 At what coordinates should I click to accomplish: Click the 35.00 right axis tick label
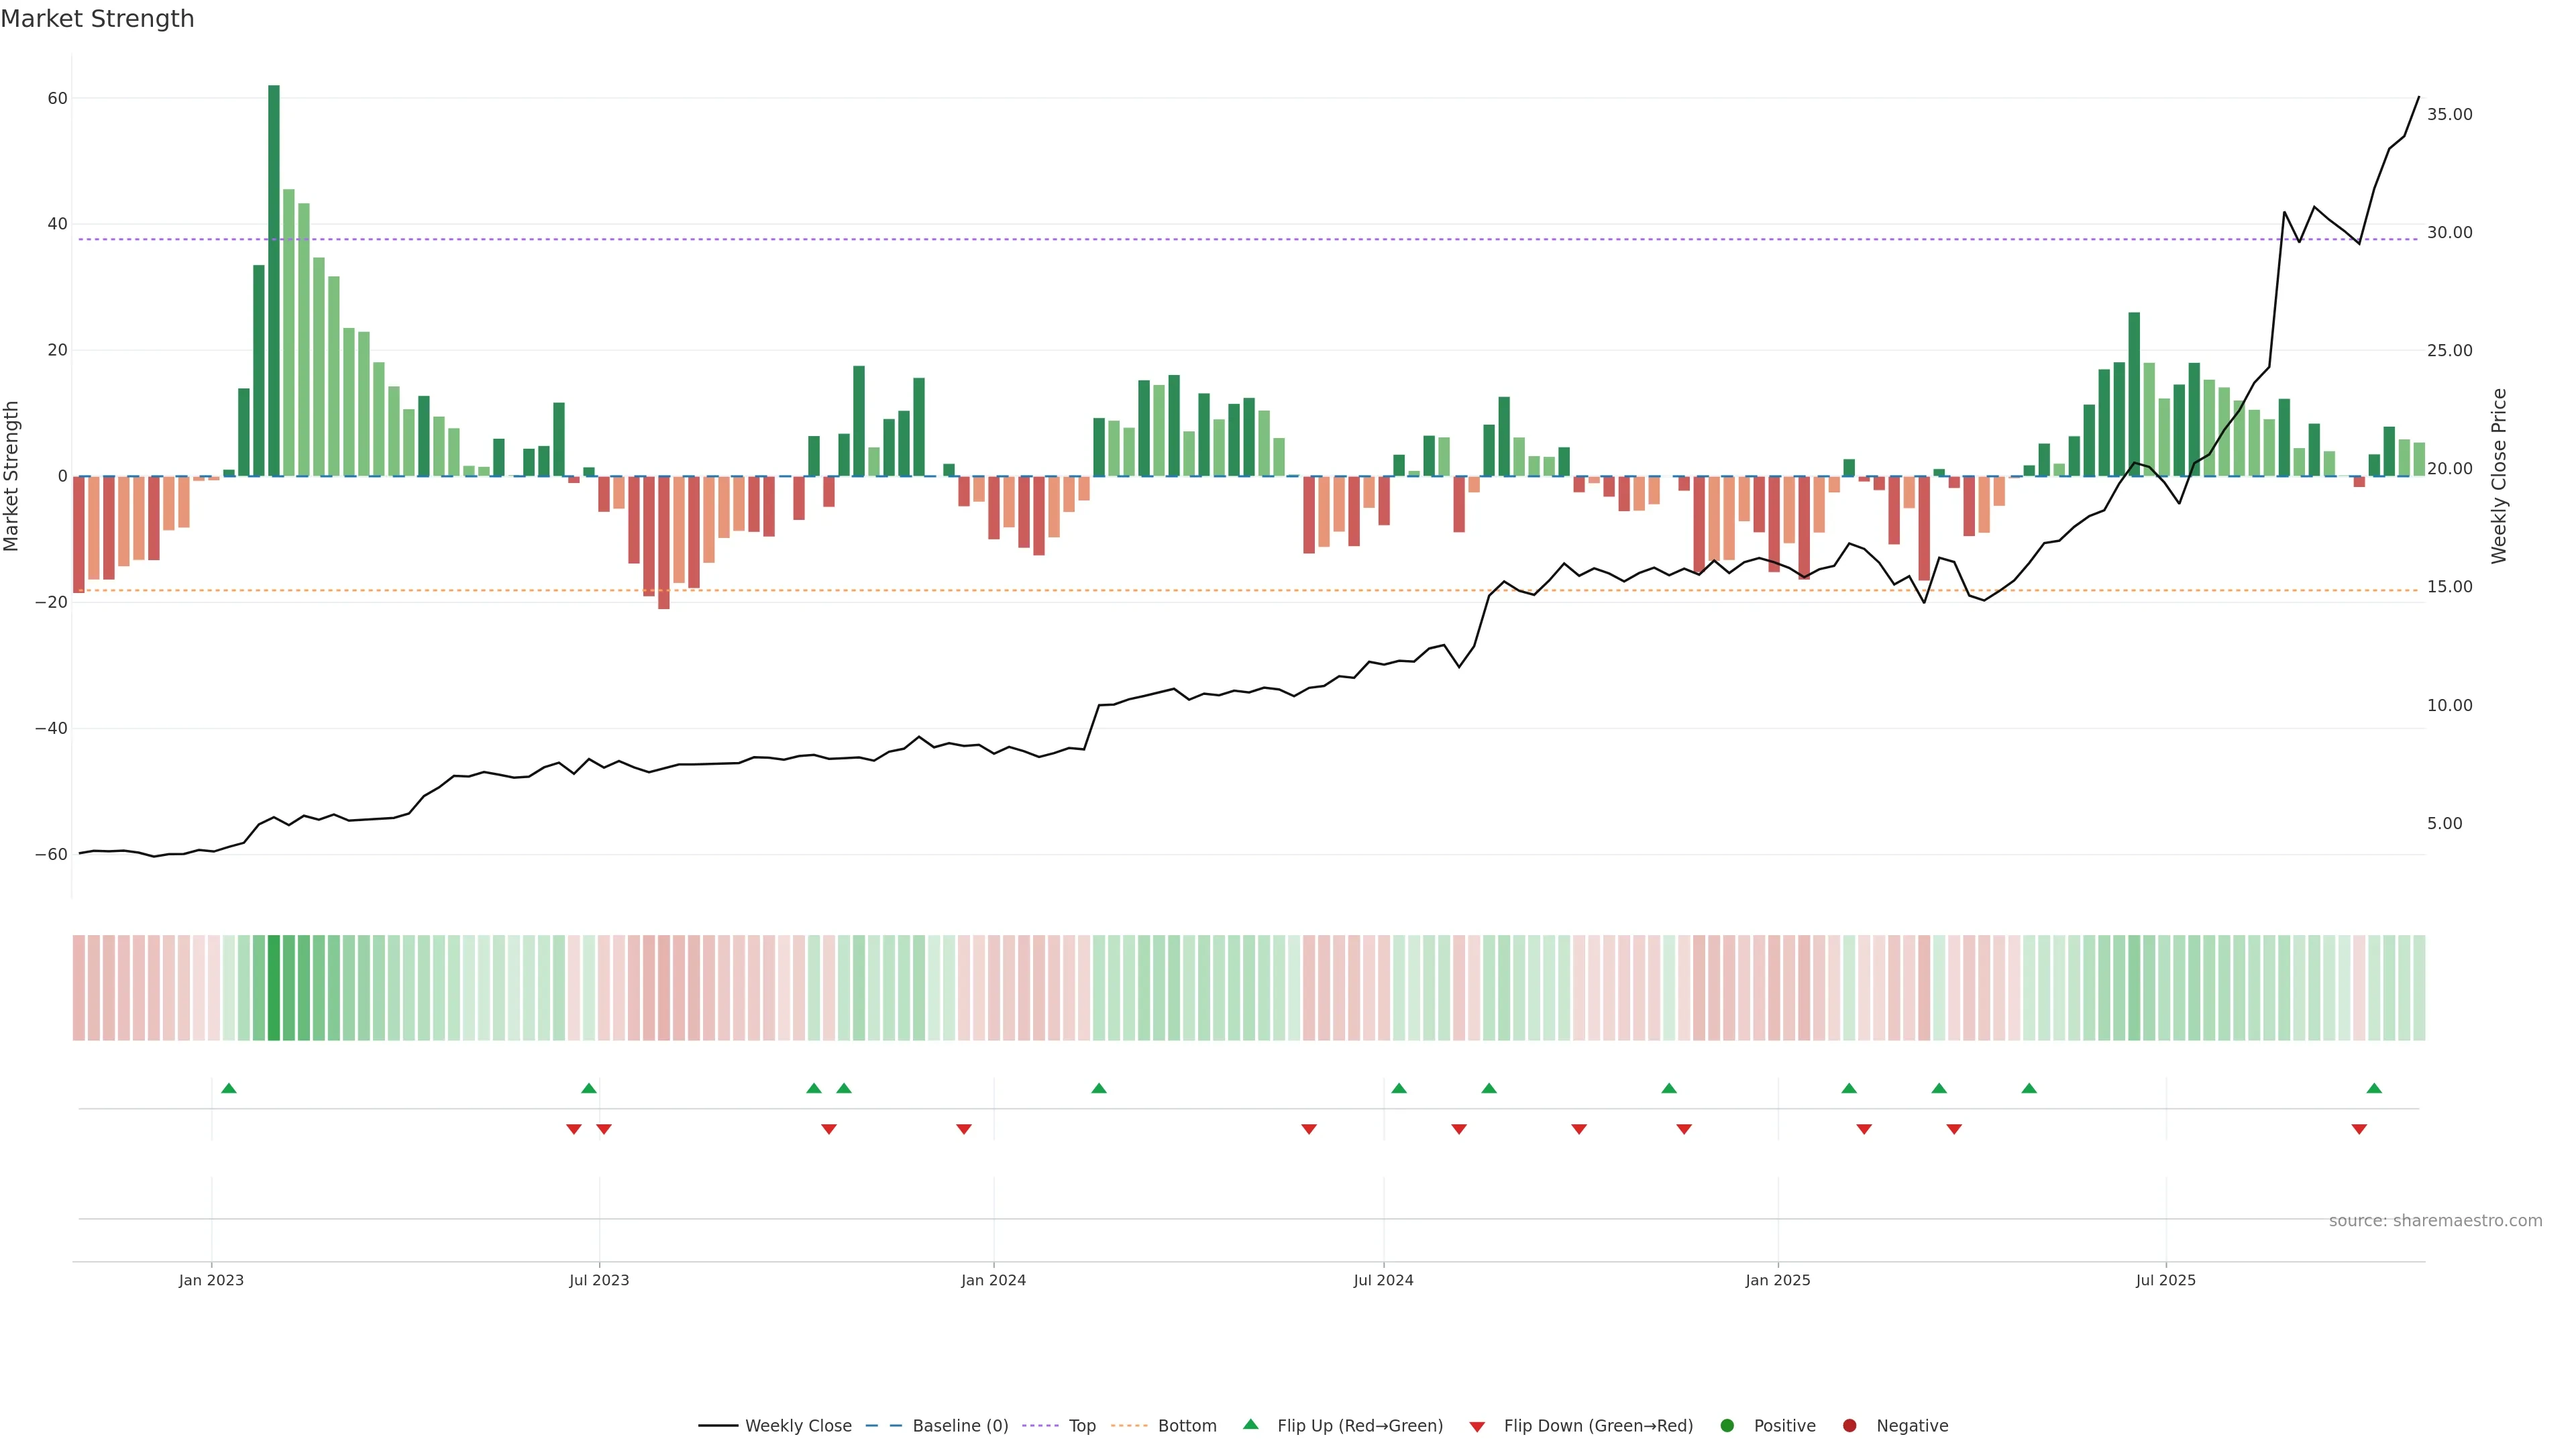[x=2449, y=115]
